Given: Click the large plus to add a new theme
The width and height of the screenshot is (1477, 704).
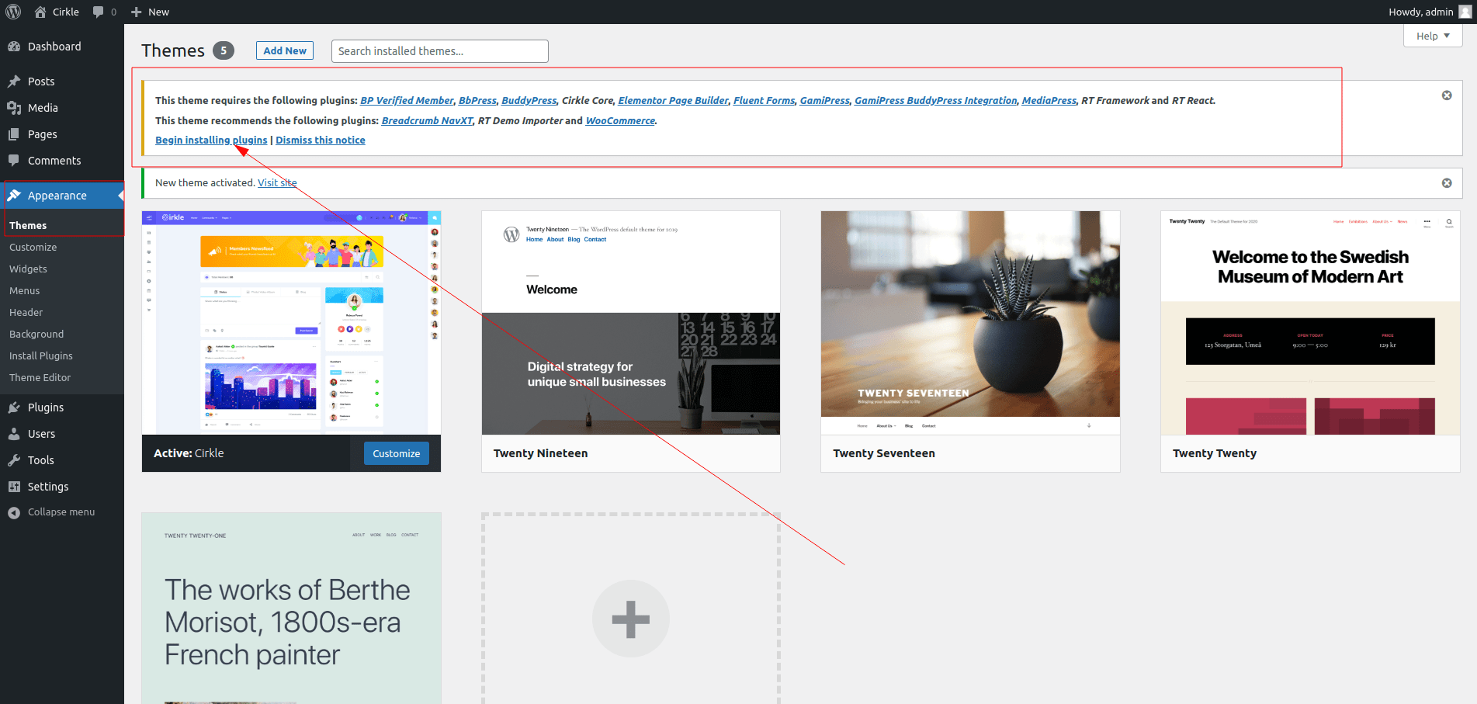Looking at the screenshot, I should point(630,619).
